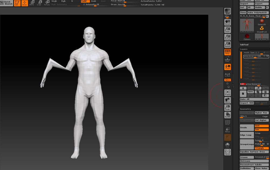The height and width of the screenshot is (170, 270).
Task: Switch to Zsub mode
Action: pos(93,1)
